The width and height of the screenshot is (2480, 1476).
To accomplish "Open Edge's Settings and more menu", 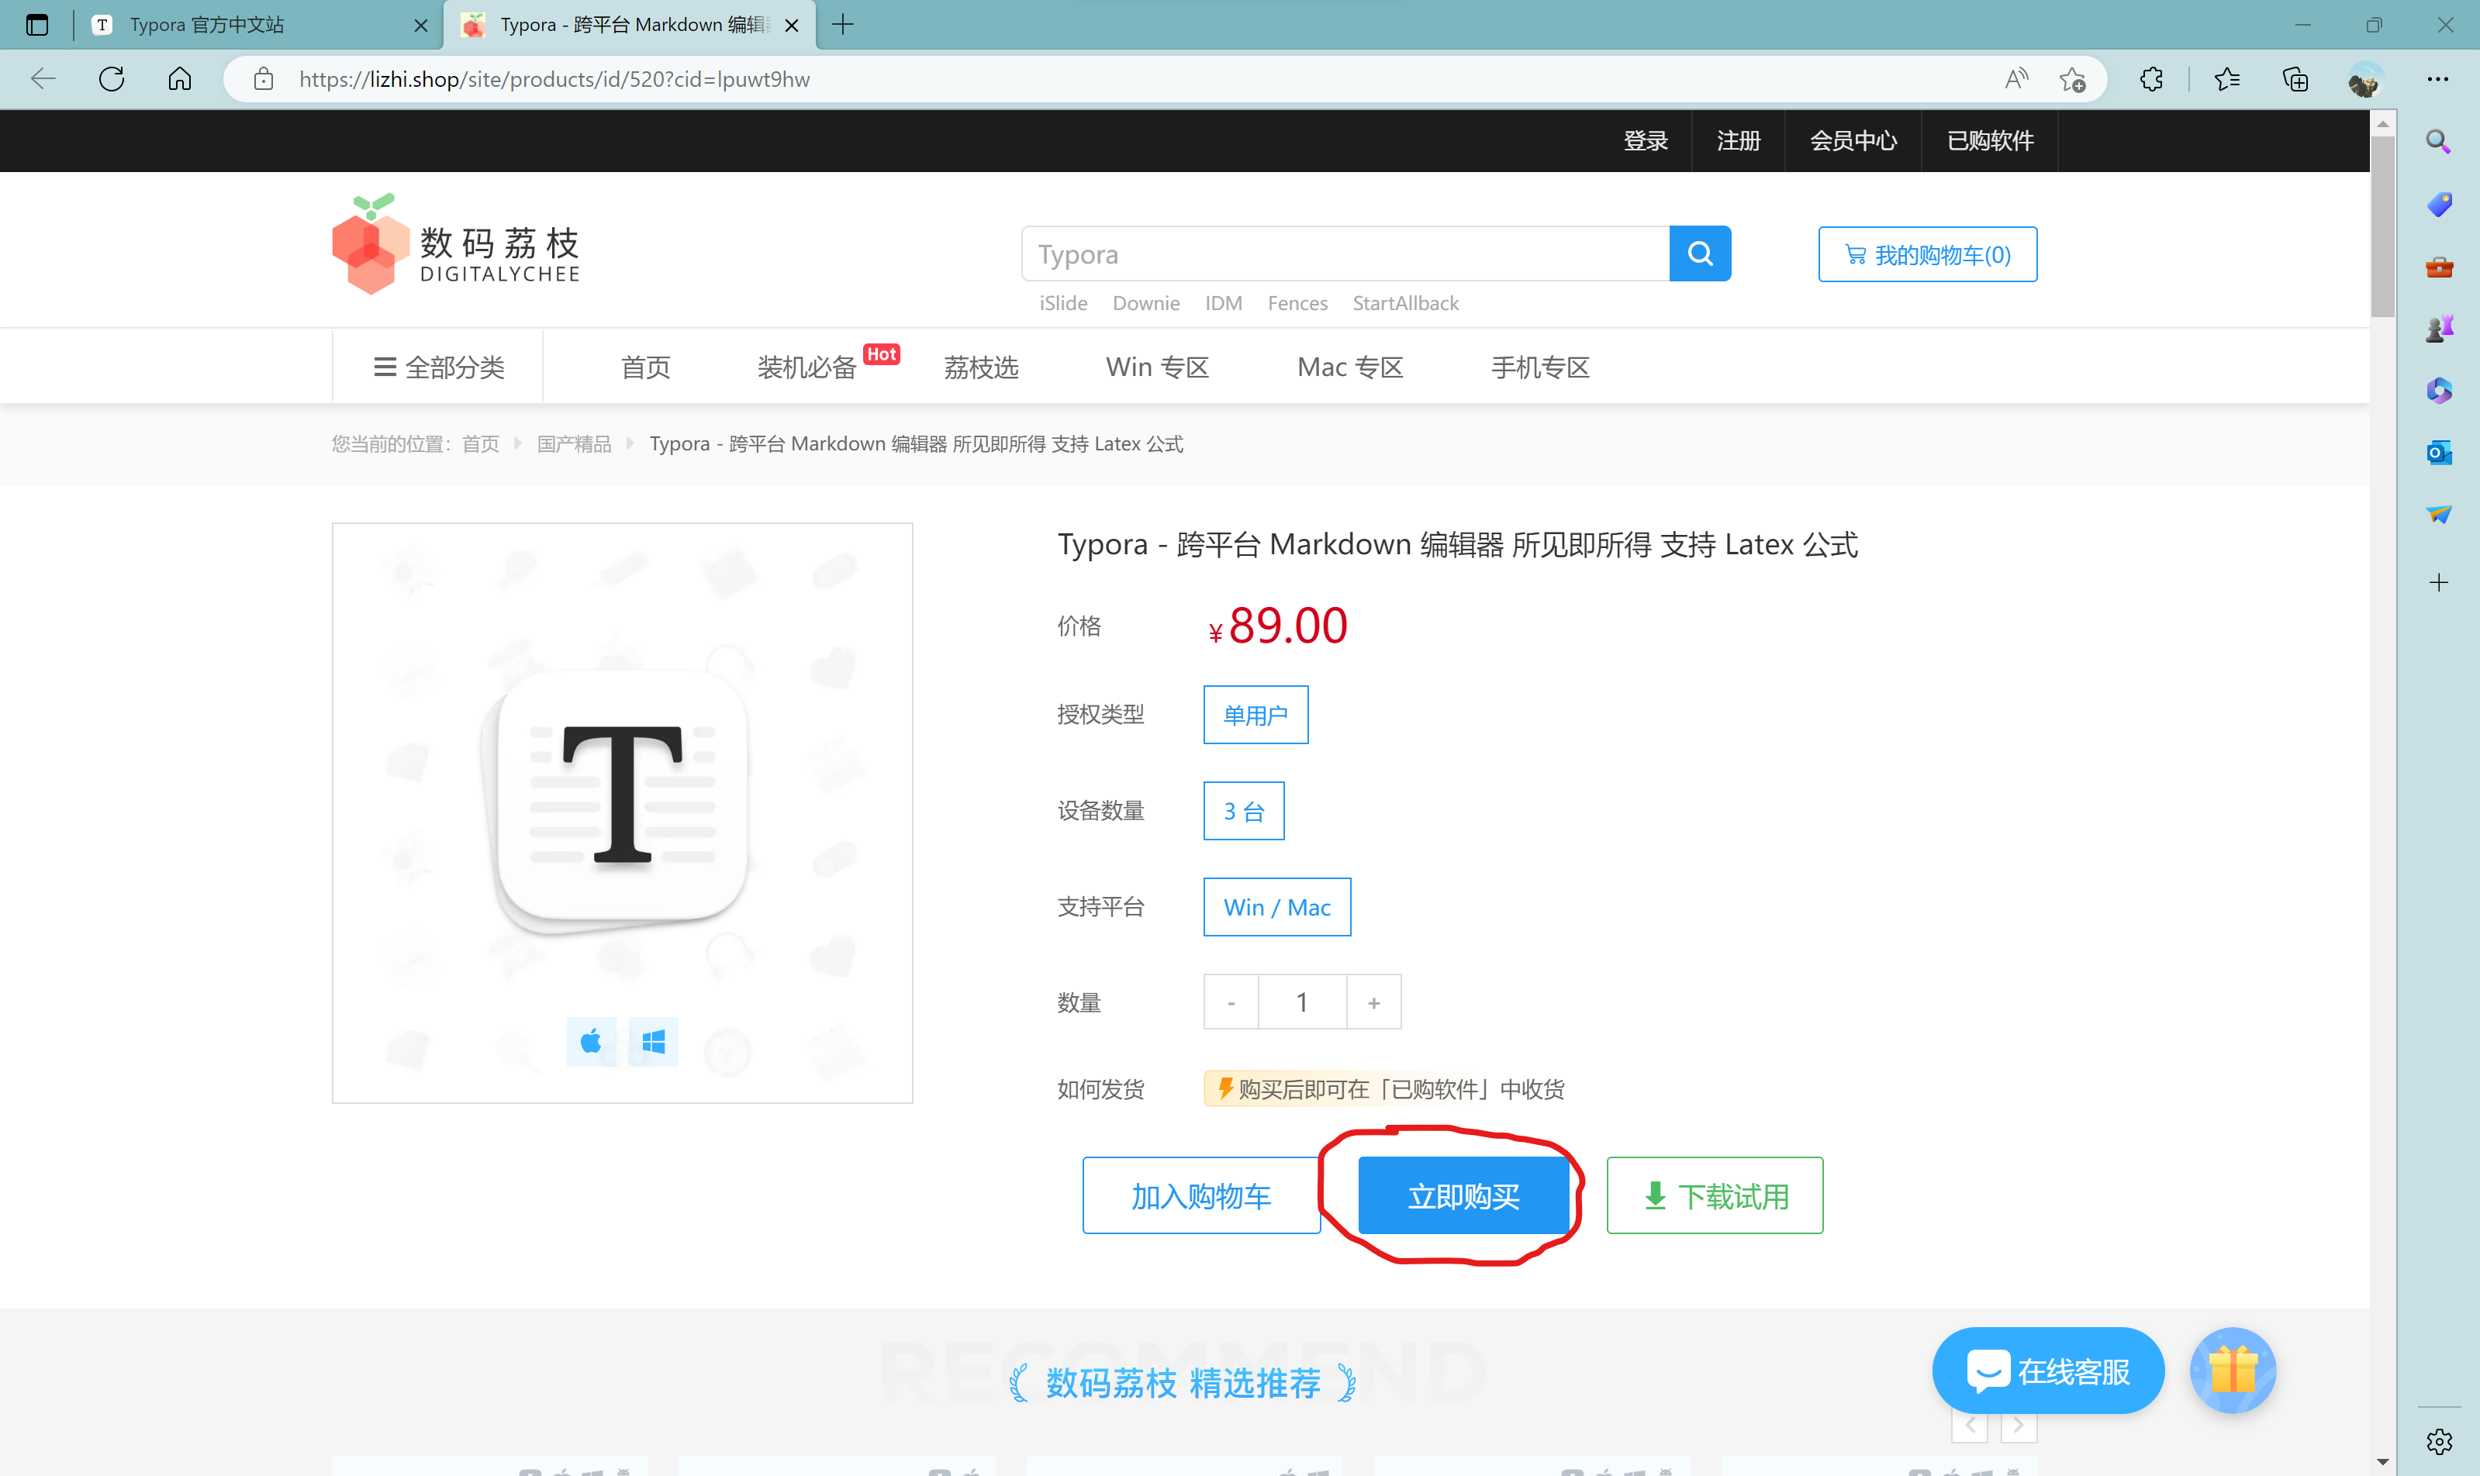I will tap(2440, 78).
